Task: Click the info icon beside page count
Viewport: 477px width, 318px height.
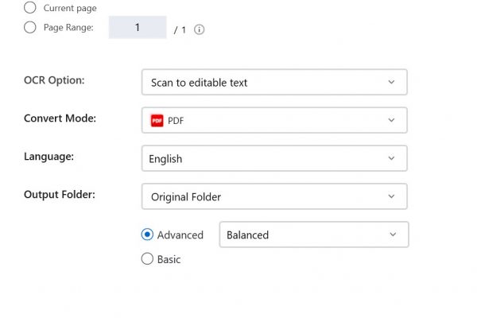Action: click(x=200, y=29)
